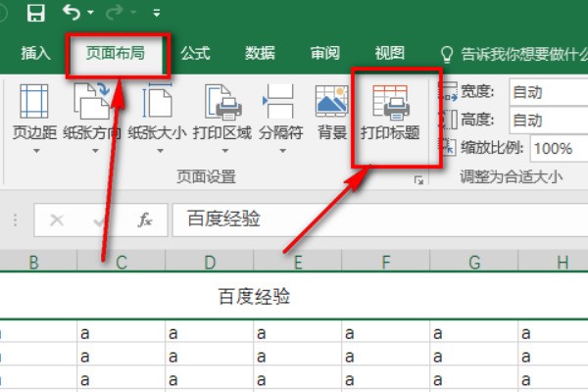Viewport: 588px width, 392px height.
Task: Open the undo history dropdown arrow
Action: pyautogui.click(x=90, y=14)
